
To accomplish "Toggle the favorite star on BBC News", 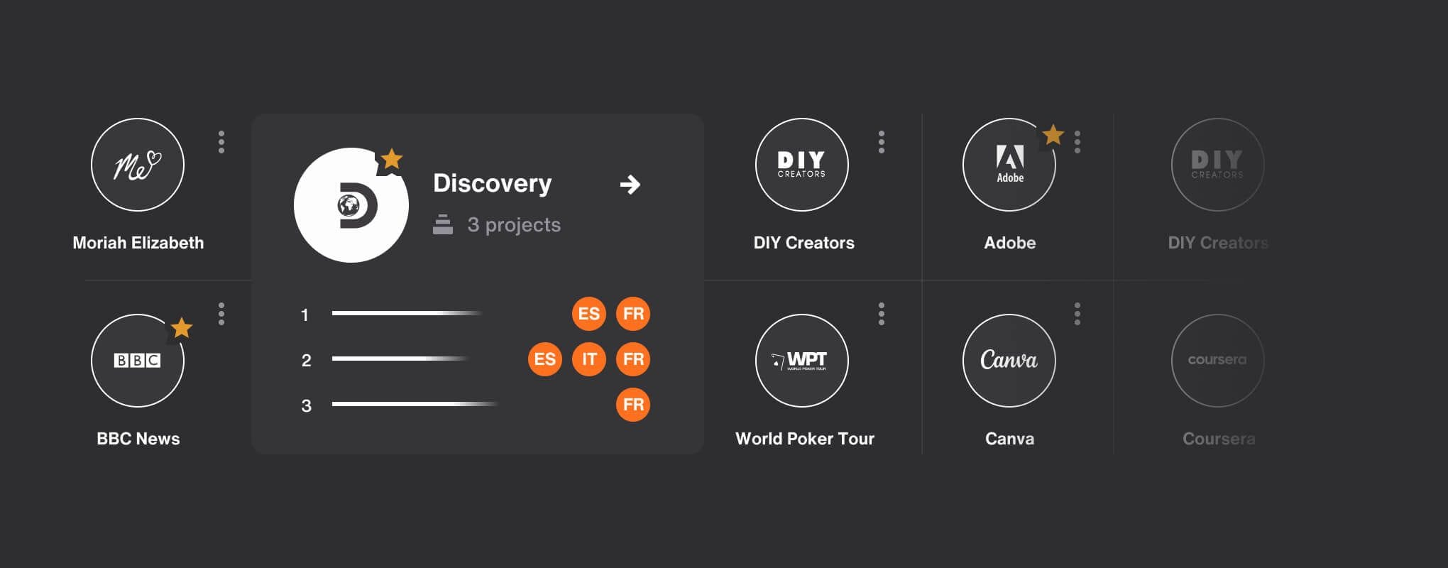I will pyautogui.click(x=182, y=328).
